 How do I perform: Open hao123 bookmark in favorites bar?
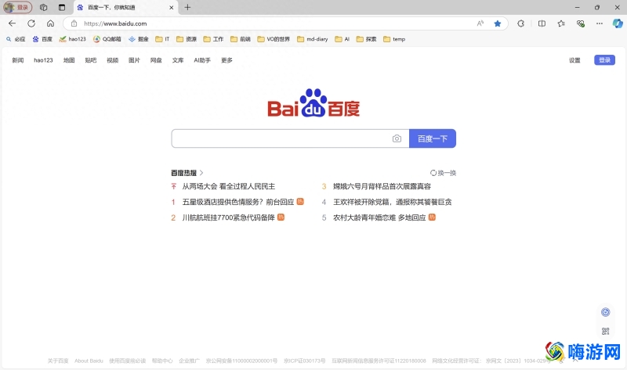[x=72, y=39]
